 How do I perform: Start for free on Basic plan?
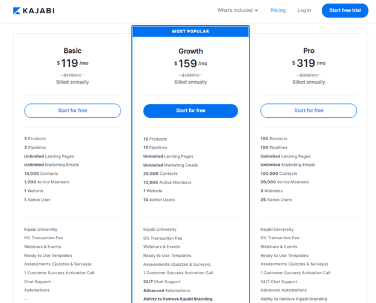[x=72, y=111]
